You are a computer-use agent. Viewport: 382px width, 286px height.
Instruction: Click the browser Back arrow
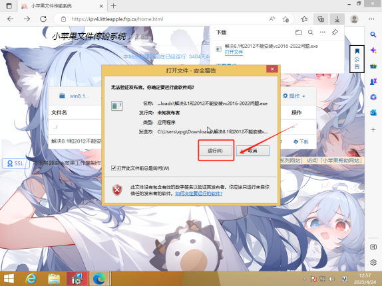click(x=10, y=19)
